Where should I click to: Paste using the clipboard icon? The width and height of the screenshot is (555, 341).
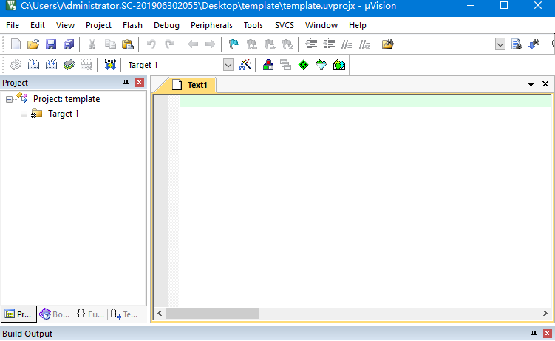pos(128,44)
